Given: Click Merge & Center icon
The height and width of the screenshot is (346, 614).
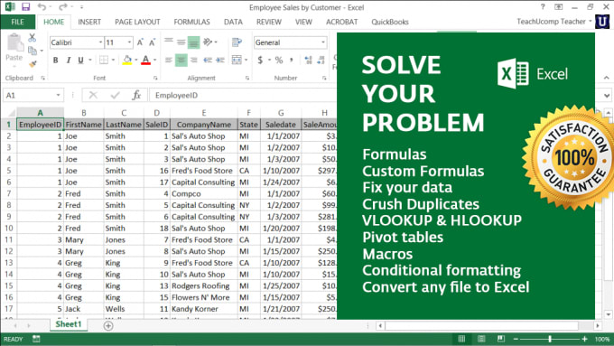Looking at the screenshot, I should pos(237,60).
